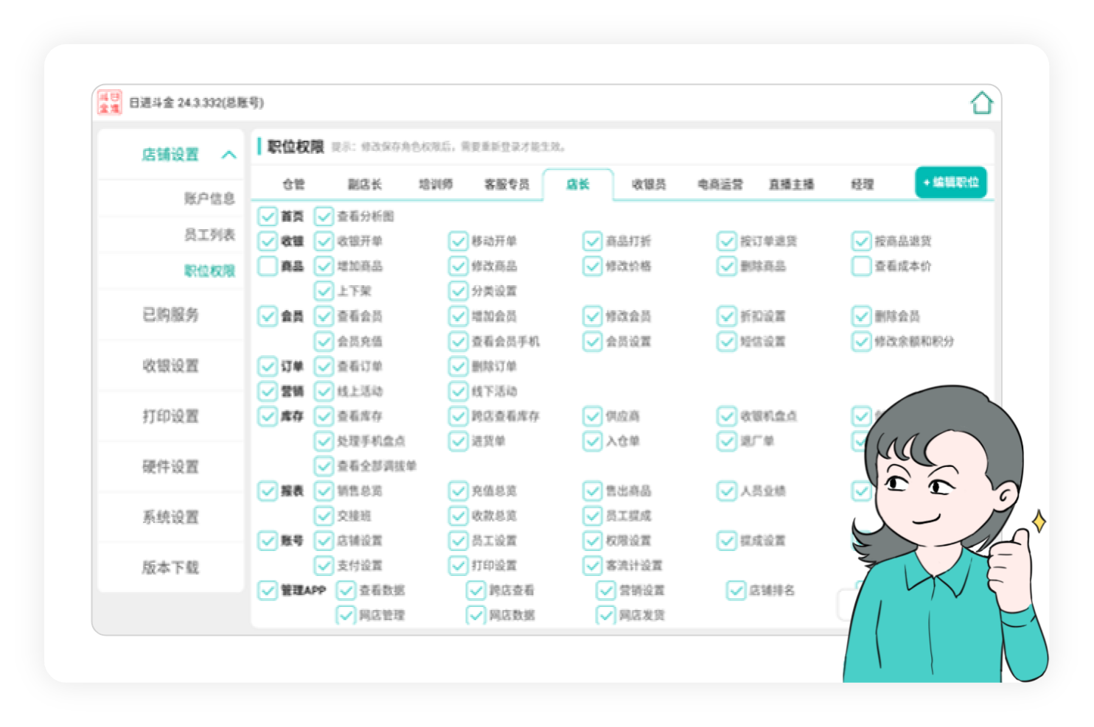
Task: Uncheck 会员充值 permission
Action: point(324,342)
